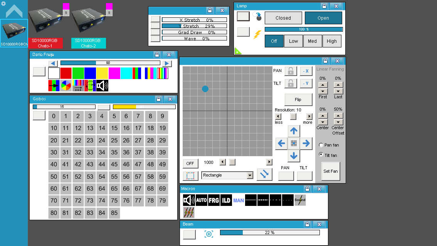Screen dimensions: 437x246
Task: Click the beam zoom focus icon
Action: [x=209, y=234]
